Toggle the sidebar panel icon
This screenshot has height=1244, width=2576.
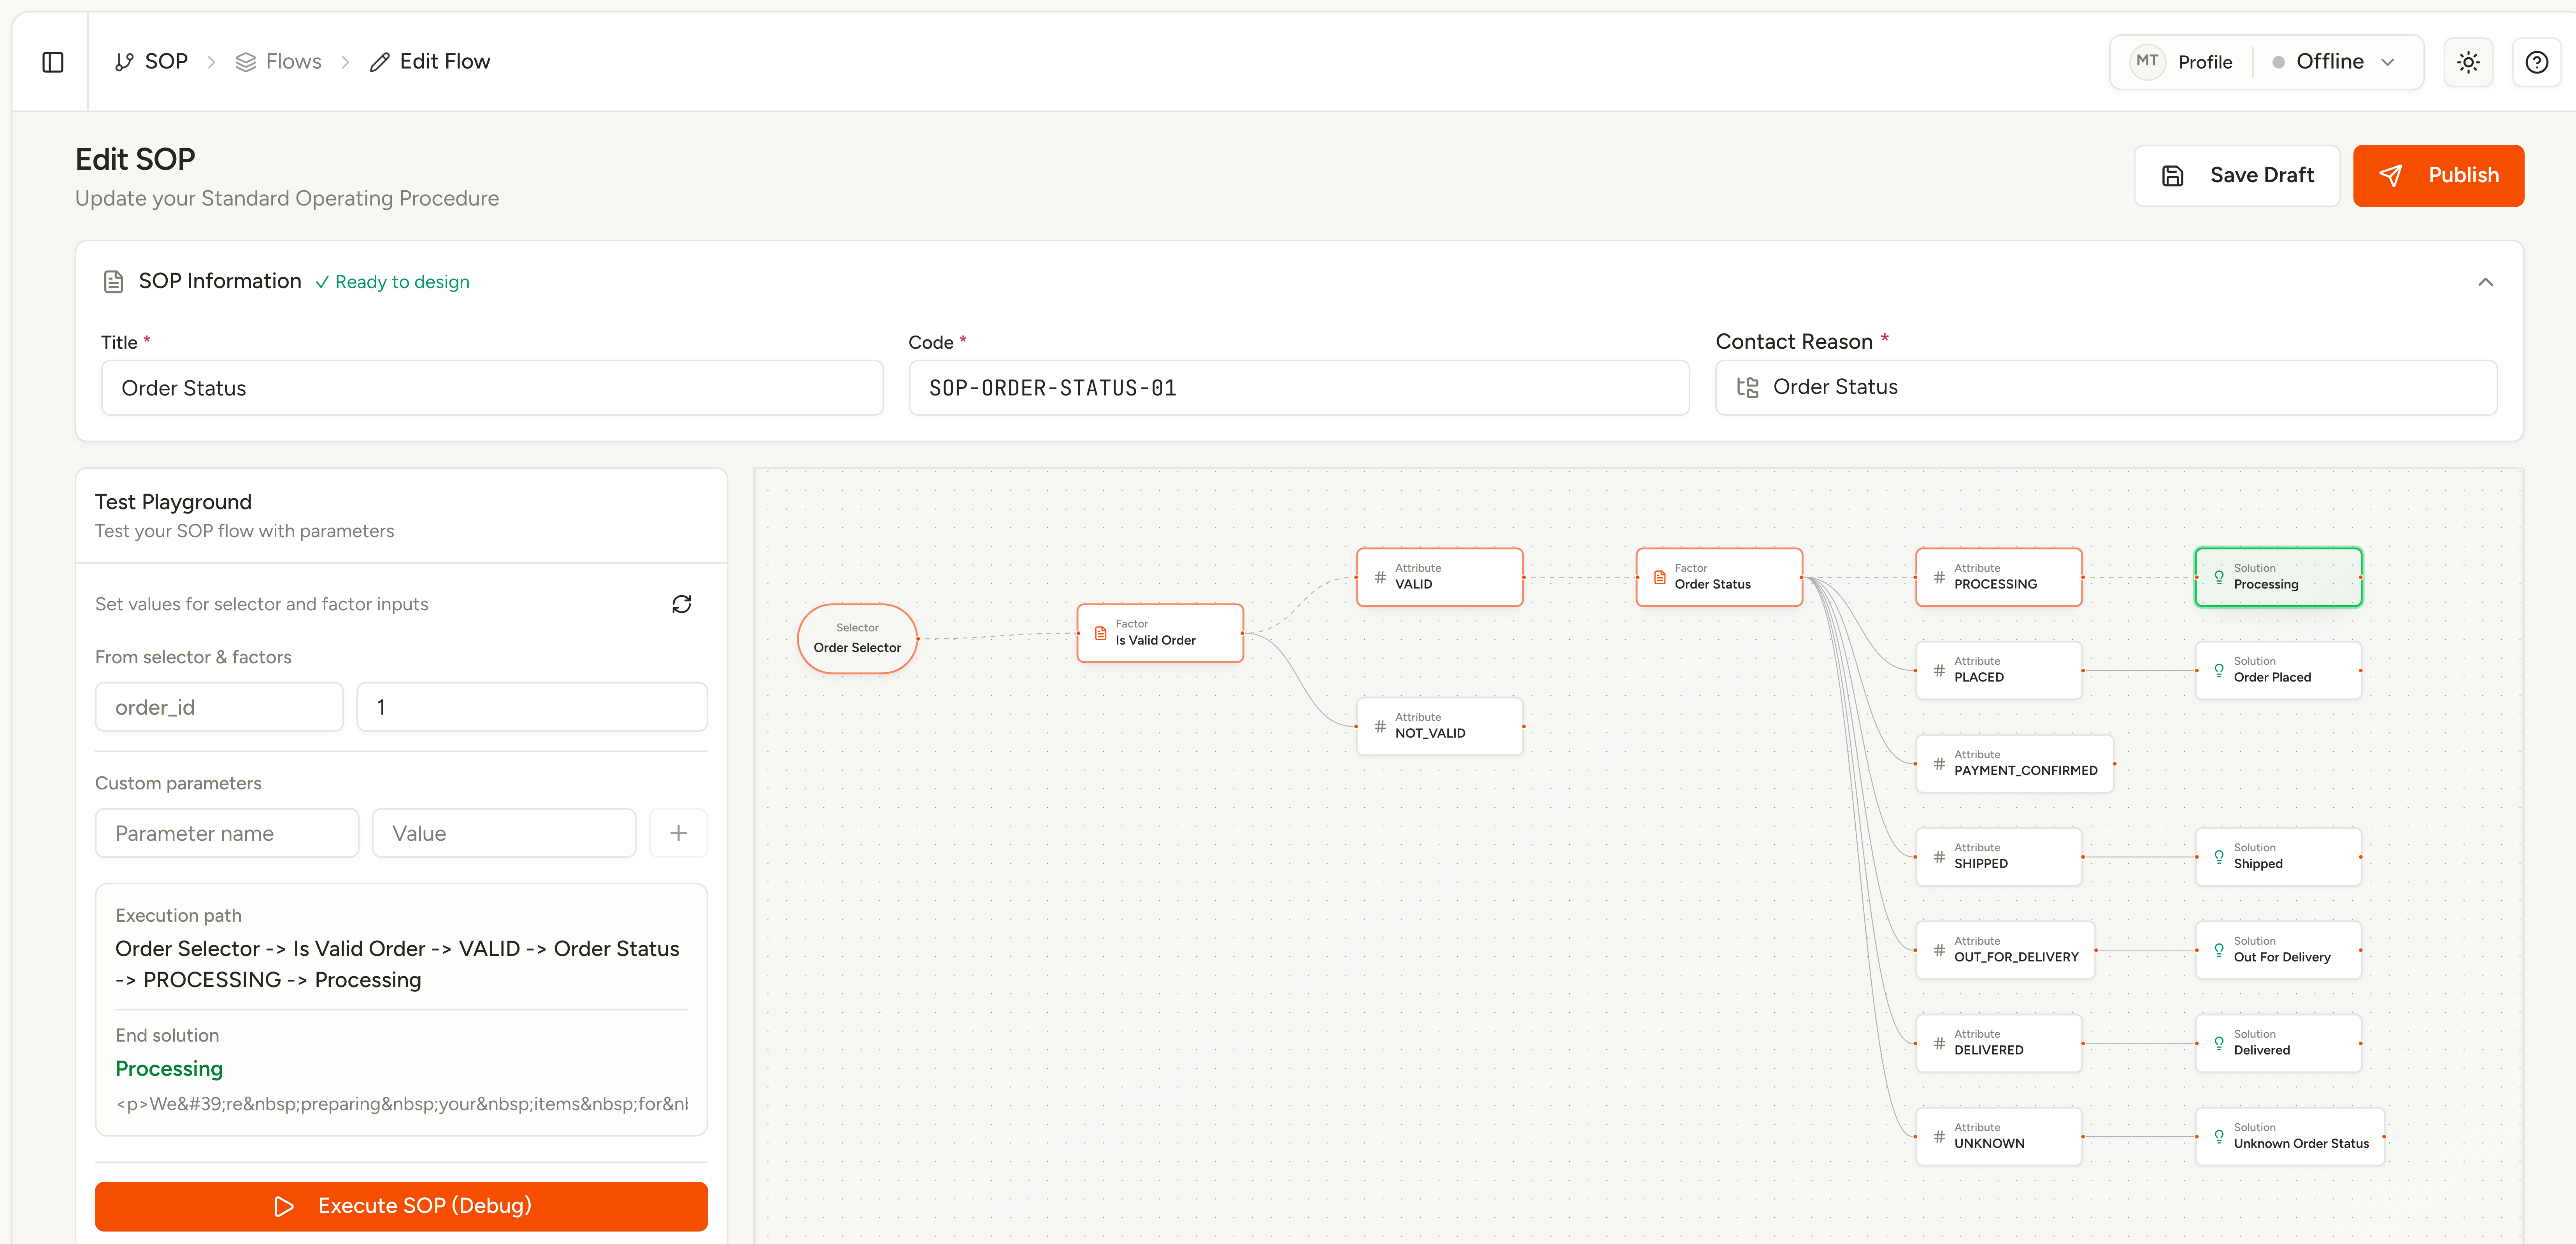53,62
